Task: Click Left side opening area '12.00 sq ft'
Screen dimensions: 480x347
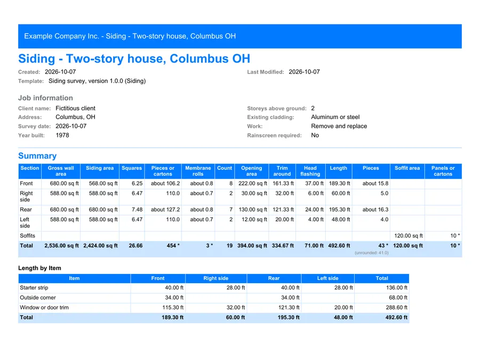Action: point(254,220)
